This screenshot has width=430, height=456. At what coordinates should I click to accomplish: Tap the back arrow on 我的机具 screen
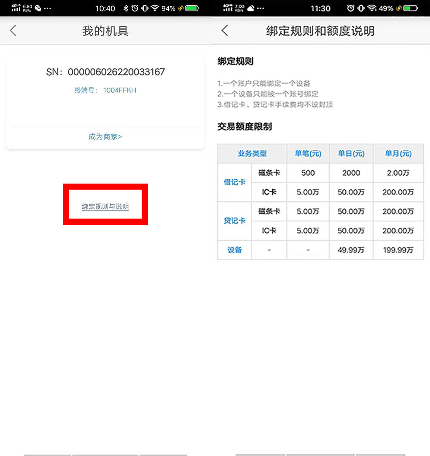13,30
